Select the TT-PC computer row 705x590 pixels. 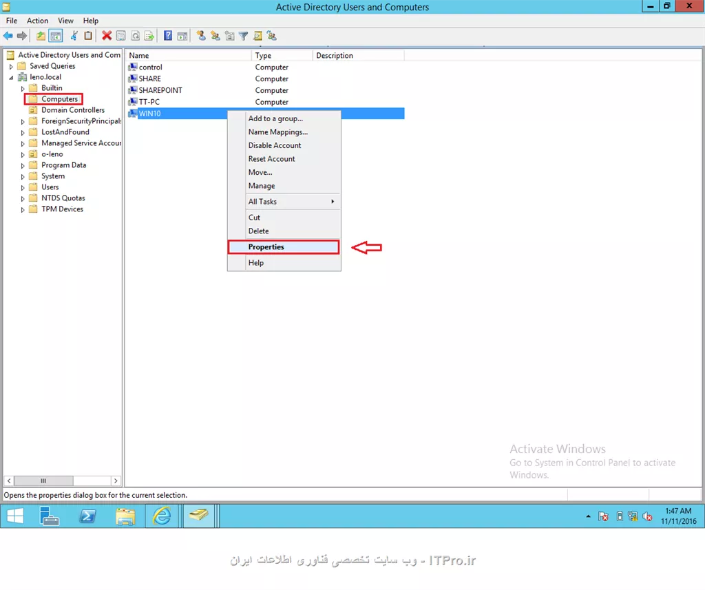266,102
